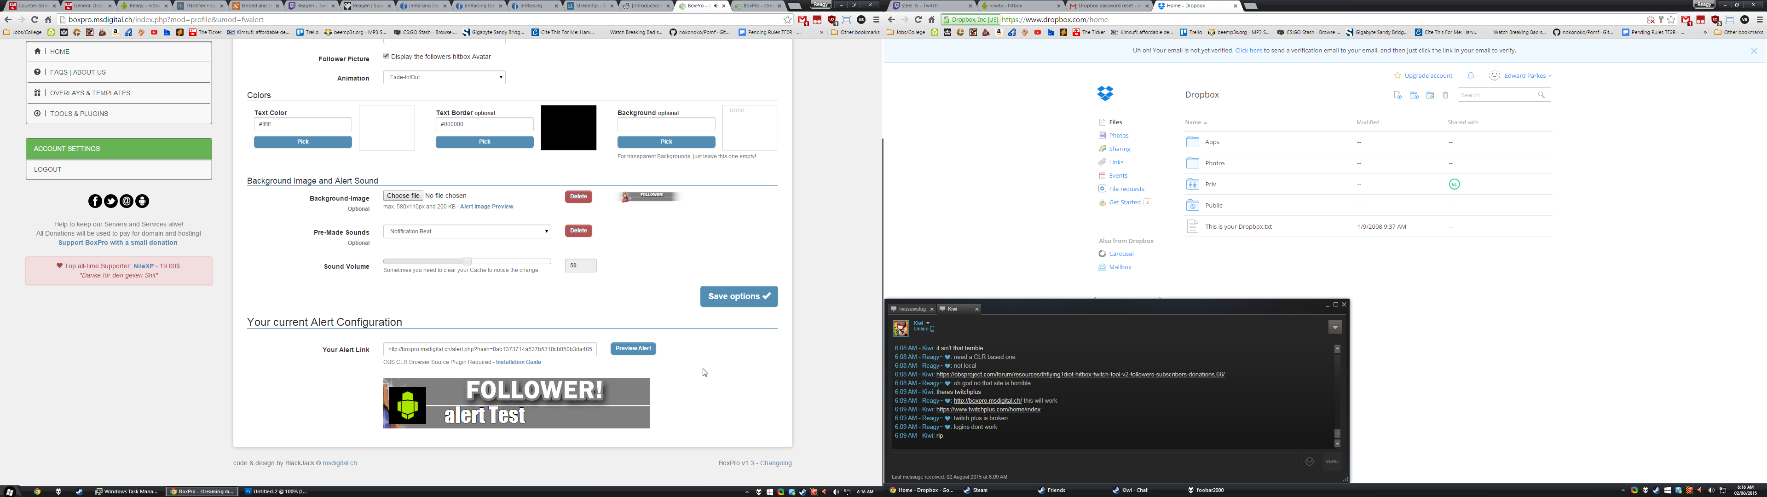
Task: Click the last BoxPro round social icon
Action: point(142,201)
